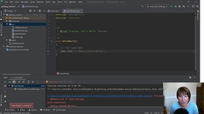Viewport: 204px width, 114px height.
Task: Toggle show ignored tests filter
Action: click(14, 82)
